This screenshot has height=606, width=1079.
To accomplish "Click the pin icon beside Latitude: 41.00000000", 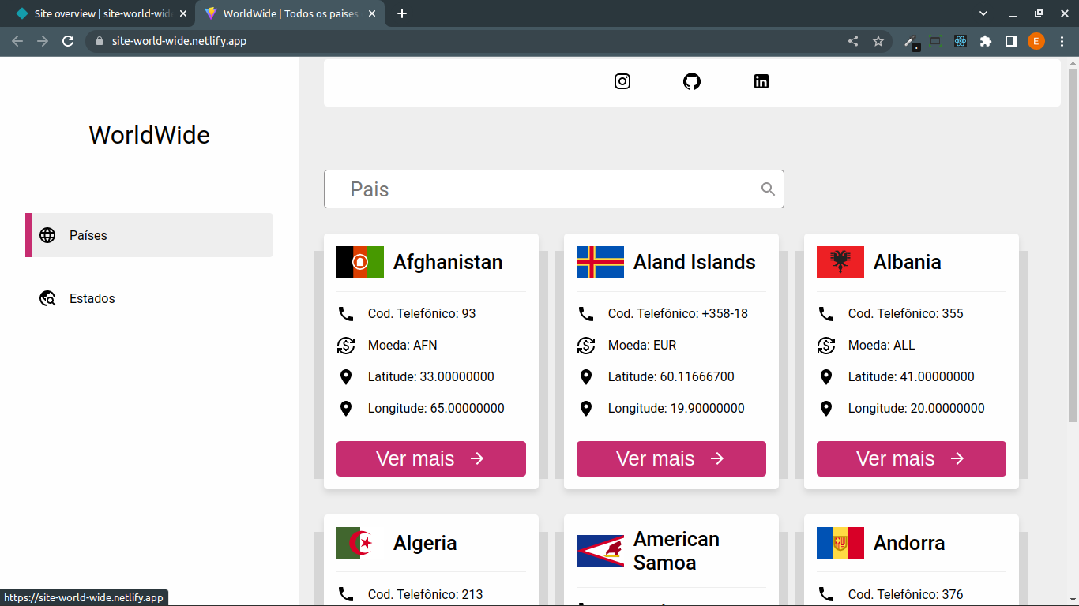I will tap(826, 376).
